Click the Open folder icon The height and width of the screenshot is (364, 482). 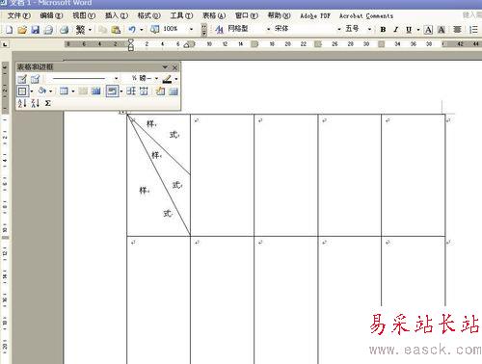(x=22, y=30)
